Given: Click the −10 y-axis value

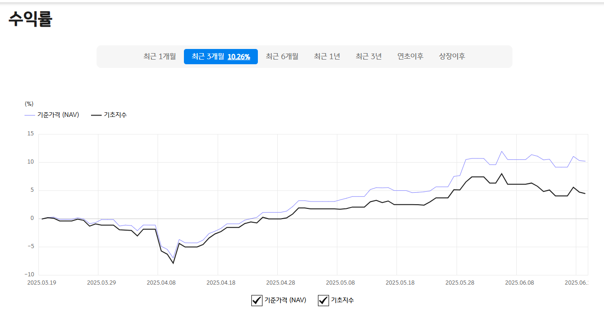Looking at the screenshot, I should (29, 274).
